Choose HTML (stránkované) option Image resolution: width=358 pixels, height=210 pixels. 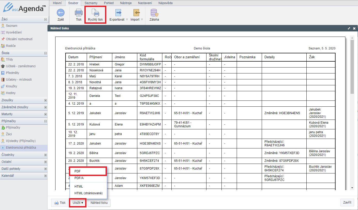click(x=88, y=193)
